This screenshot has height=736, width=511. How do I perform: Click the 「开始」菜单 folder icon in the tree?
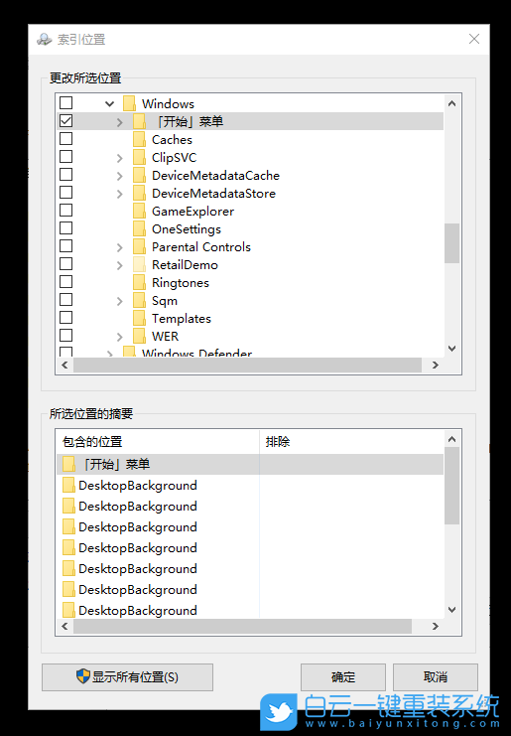(x=139, y=121)
